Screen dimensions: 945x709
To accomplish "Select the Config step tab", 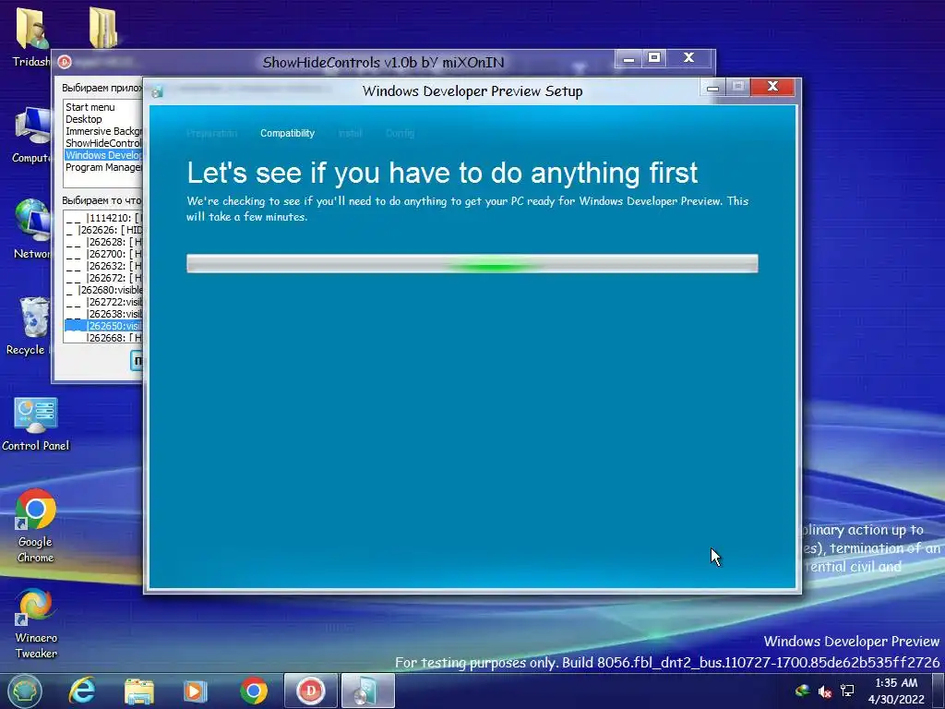I will click(x=400, y=133).
